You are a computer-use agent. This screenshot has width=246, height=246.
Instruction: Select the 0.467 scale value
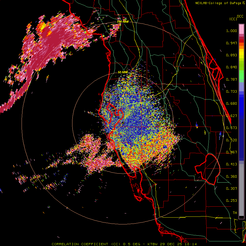tap(232, 152)
